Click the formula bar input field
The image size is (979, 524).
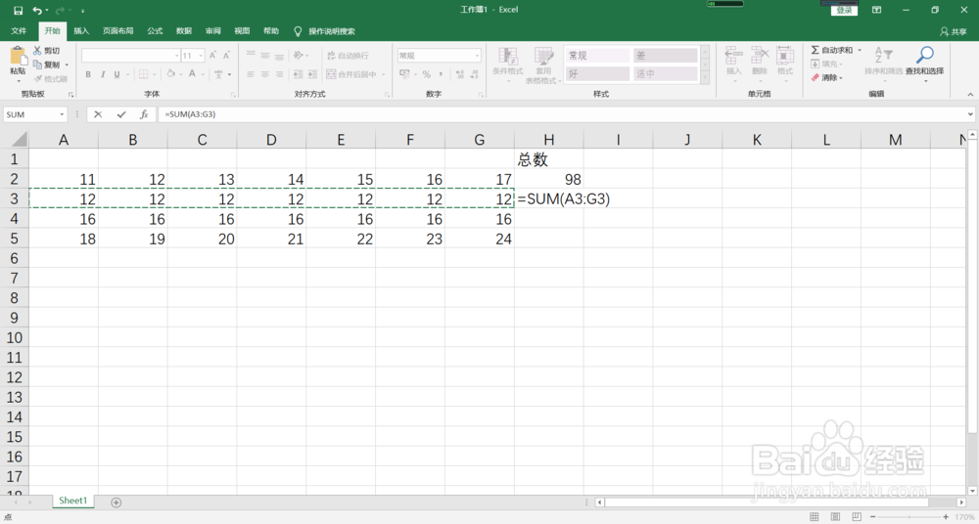[x=561, y=114]
